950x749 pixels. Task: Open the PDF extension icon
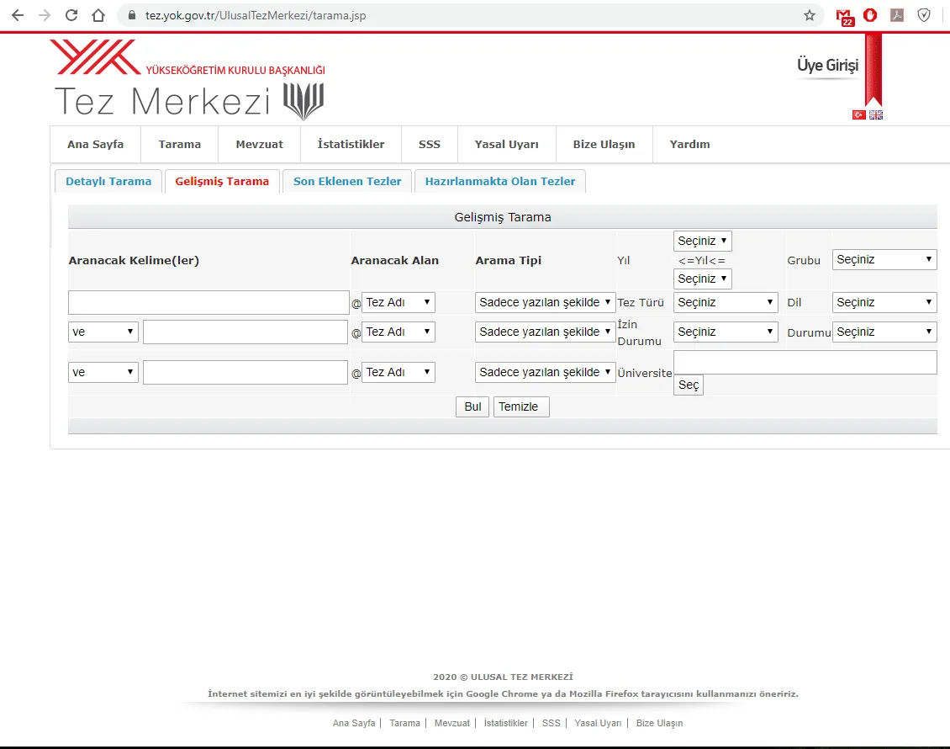897,15
